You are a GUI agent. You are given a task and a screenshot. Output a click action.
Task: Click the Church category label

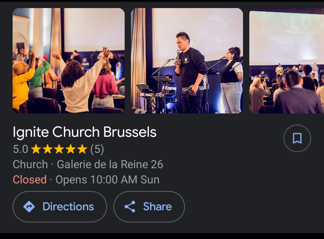[30, 165]
